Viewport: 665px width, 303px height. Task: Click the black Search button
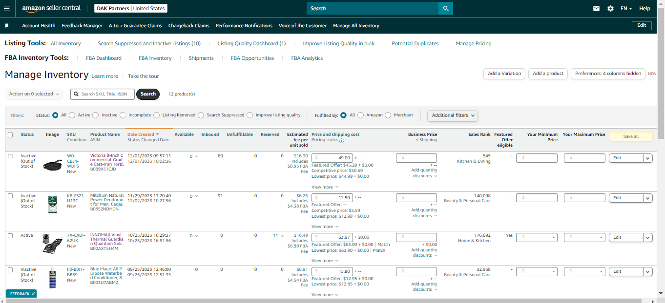148,94
